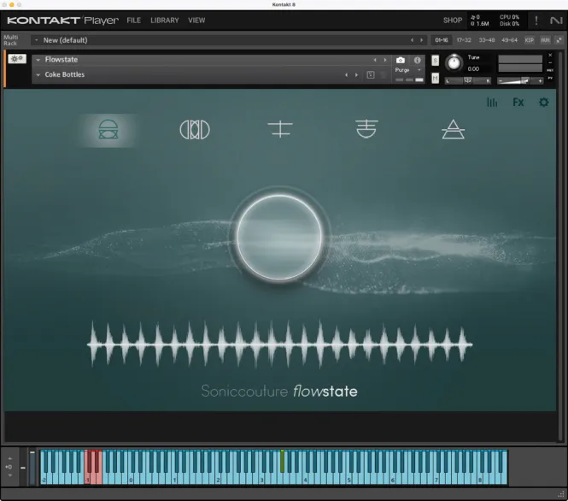Go to next multi rack preset
Image resolution: width=568 pixels, height=501 pixels.
[x=421, y=40]
